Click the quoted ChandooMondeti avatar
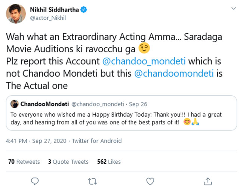243x191 pixels. point(15,104)
